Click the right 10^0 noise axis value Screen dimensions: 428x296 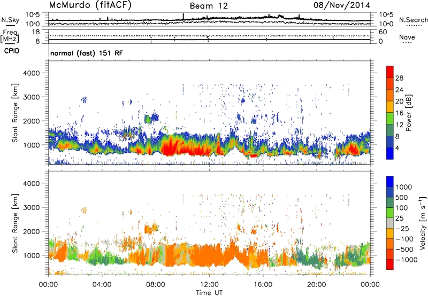click(x=386, y=24)
